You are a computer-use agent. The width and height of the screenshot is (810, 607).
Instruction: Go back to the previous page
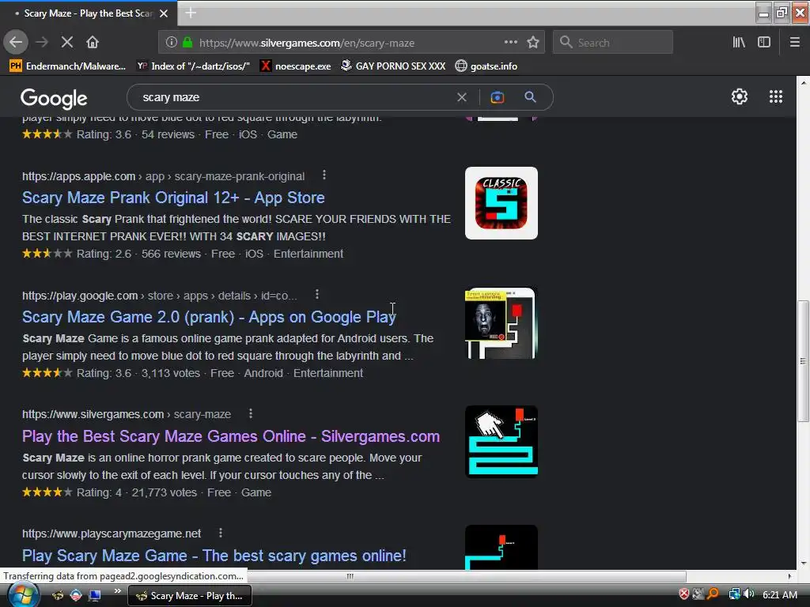(x=16, y=43)
